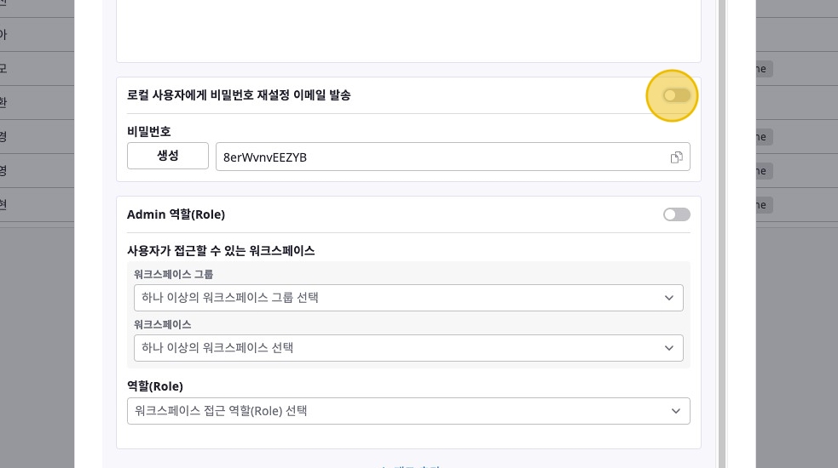
Task: Click the Admin 역할(Role) label text
Action: (x=176, y=214)
